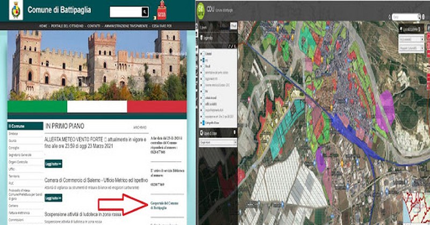The width and height of the screenshot is (430, 225).
Task: Click the legend panel header icon
Action: click(202, 38)
